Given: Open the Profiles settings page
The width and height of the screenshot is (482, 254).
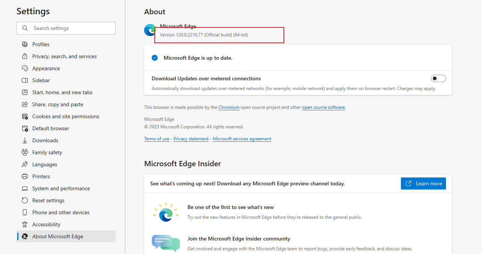Looking at the screenshot, I should [66, 44].
